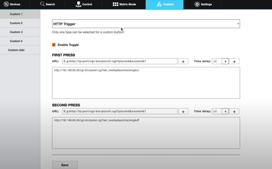Click the Search magnifier icon

42,4
